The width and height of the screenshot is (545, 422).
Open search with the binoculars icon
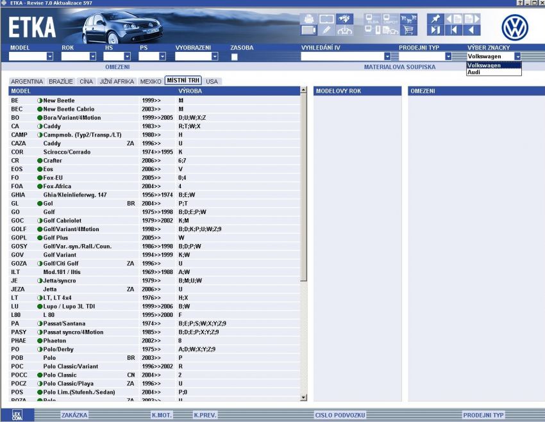click(344, 19)
